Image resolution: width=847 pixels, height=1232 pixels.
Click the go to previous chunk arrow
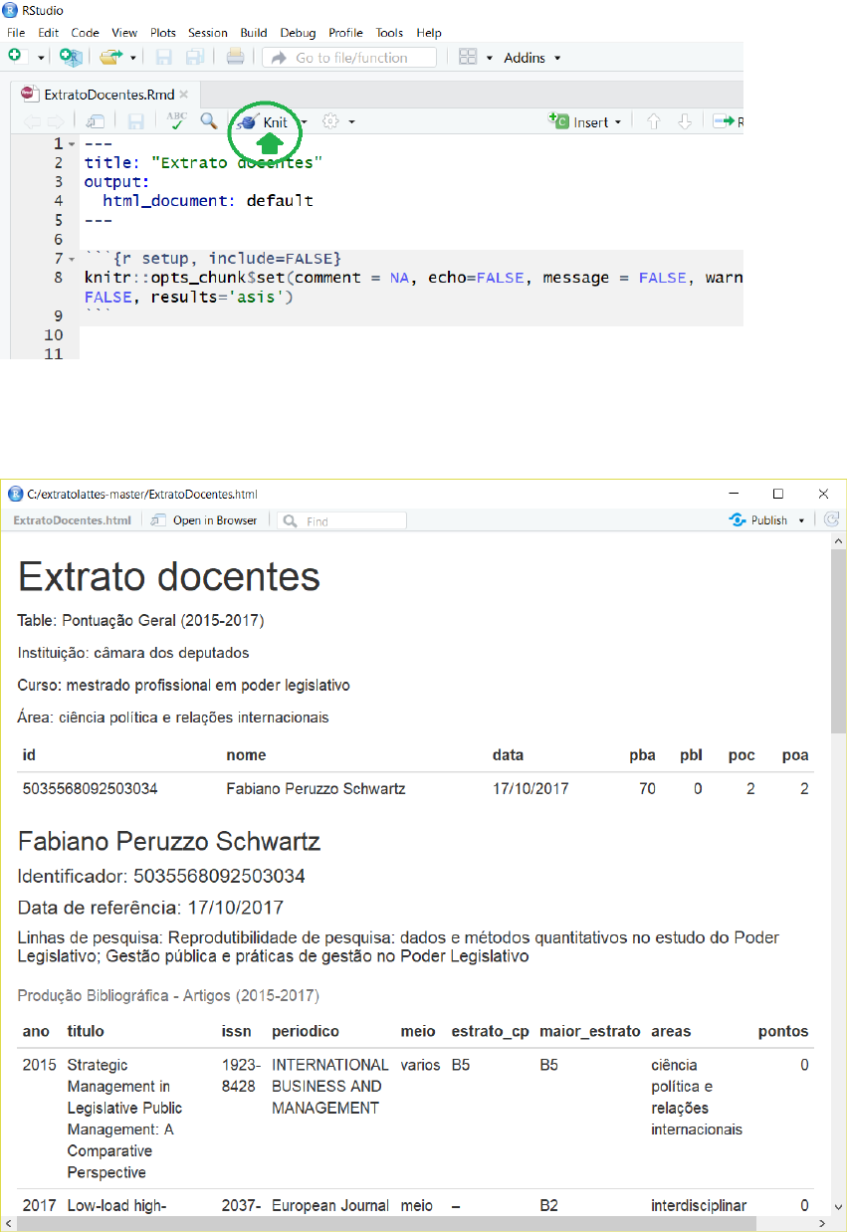[x=654, y=121]
